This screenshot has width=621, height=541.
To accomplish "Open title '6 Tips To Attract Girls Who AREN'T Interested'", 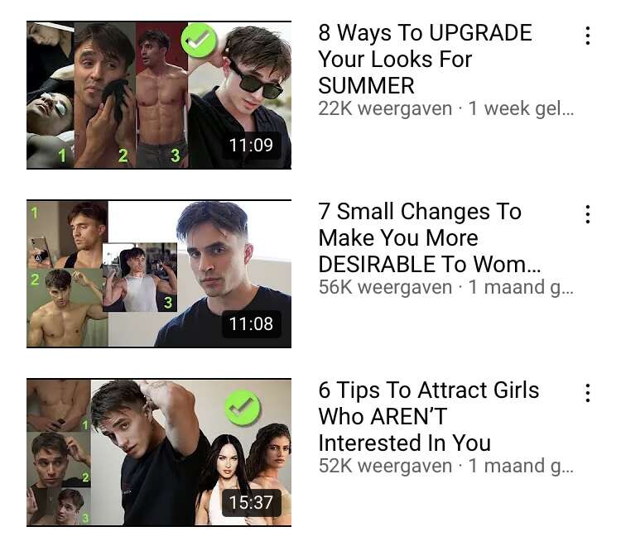I will pyautogui.click(x=429, y=416).
